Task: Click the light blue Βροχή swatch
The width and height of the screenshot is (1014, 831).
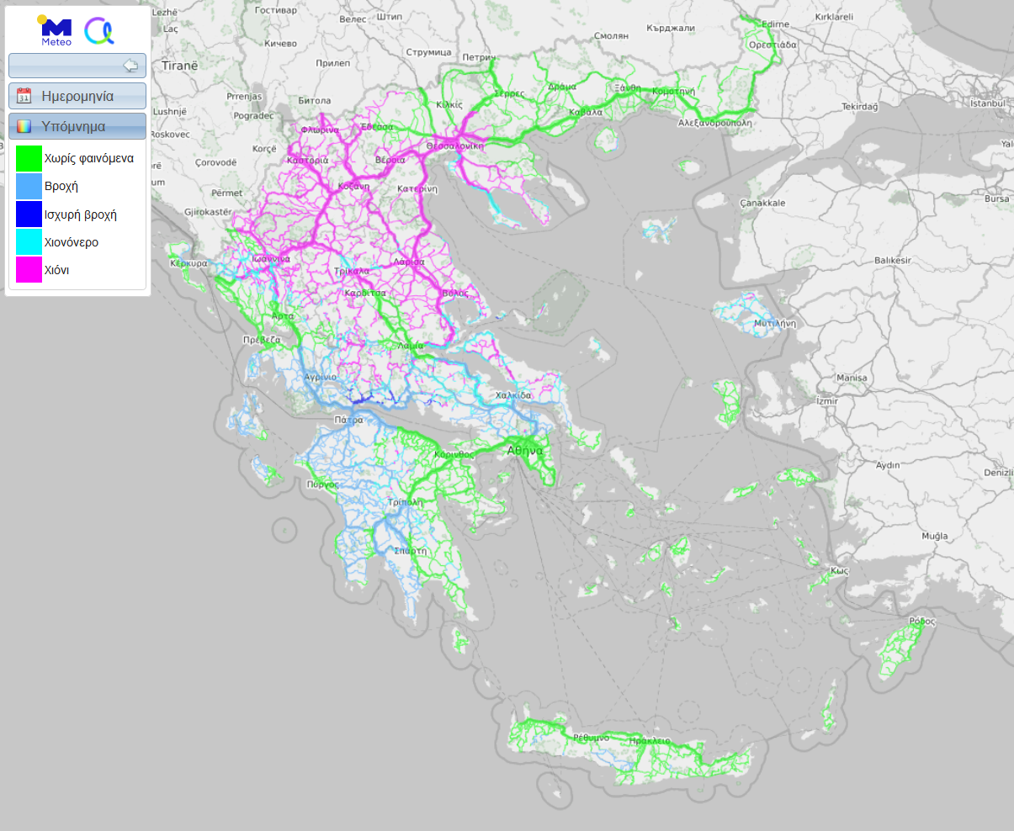Action: [29, 186]
